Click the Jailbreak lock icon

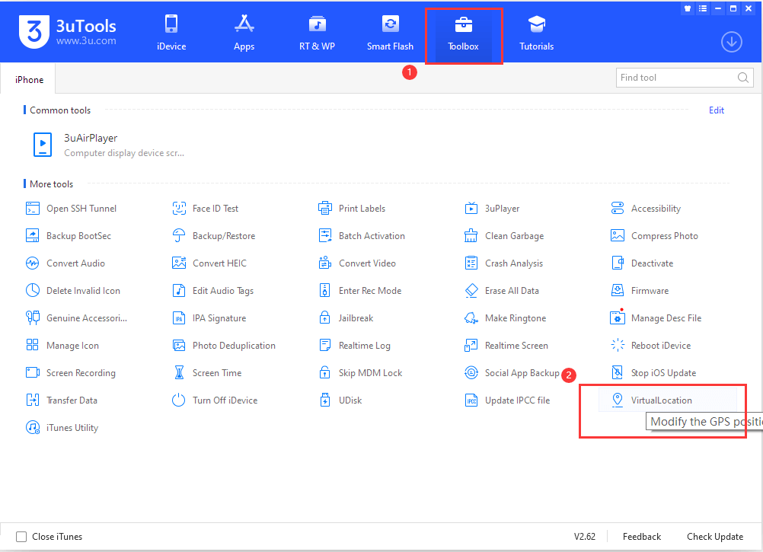[325, 318]
